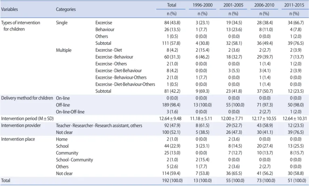Select the '11.18 ± 5.11' value
This screenshot has height=187, width=309.
click(201, 118)
